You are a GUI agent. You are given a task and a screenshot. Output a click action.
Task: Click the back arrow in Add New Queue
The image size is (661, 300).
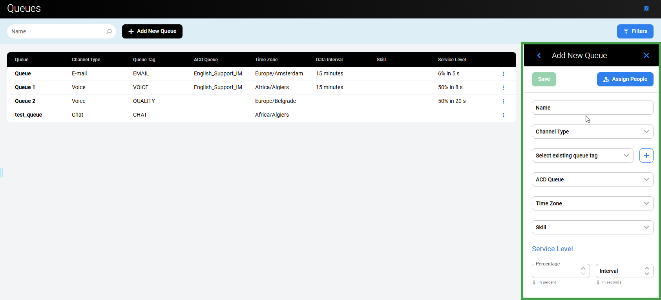pos(539,55)
